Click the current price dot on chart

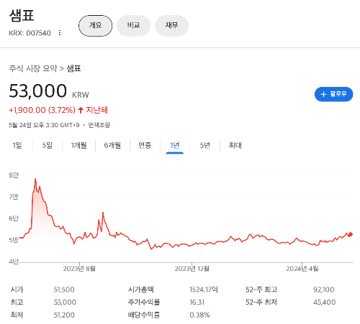click(x=351, y=234)
